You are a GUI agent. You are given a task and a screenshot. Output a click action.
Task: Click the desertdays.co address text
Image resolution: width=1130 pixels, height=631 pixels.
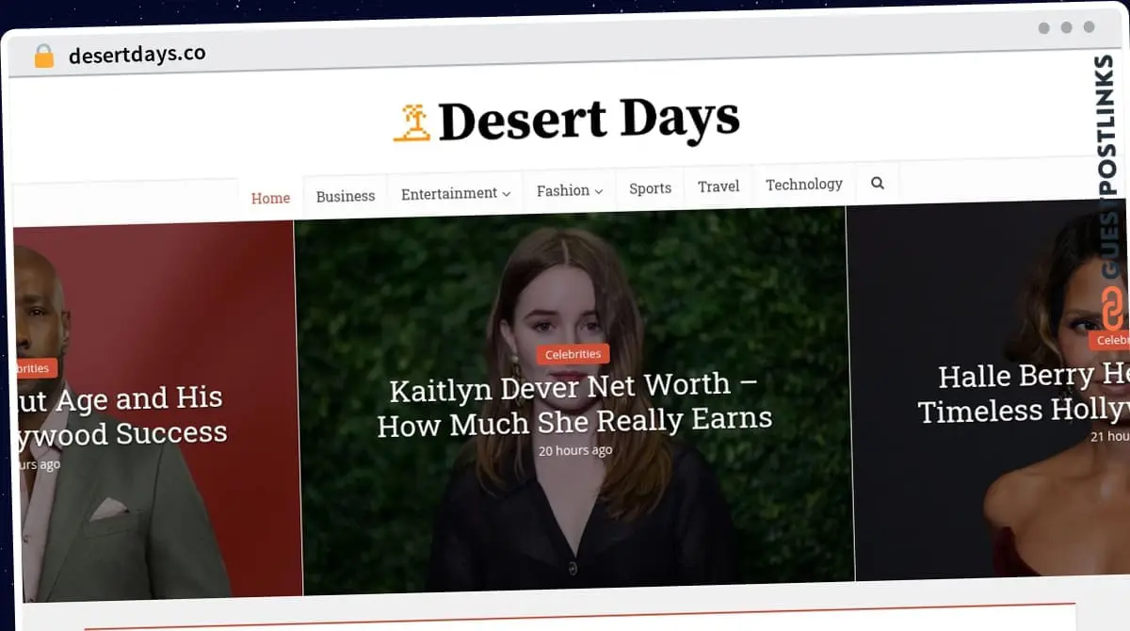pos(137,55)
